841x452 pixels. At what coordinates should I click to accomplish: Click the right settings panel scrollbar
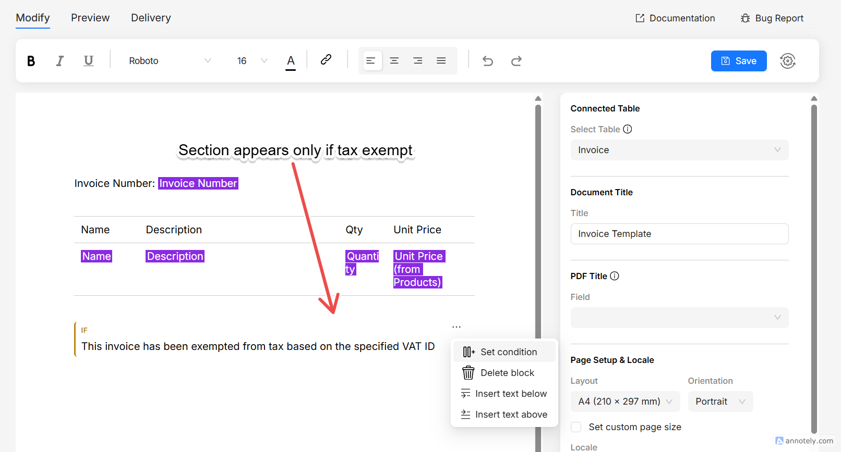tap(814, 268)
